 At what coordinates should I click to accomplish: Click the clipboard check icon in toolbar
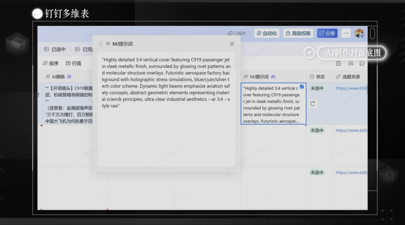pos(338,63)
